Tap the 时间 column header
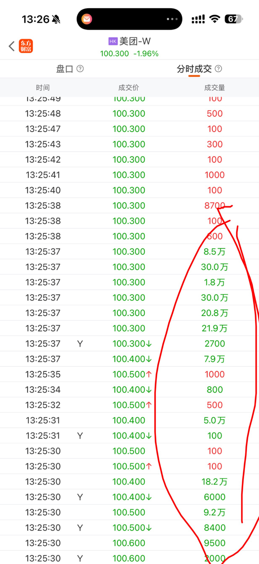 point(43,88)
